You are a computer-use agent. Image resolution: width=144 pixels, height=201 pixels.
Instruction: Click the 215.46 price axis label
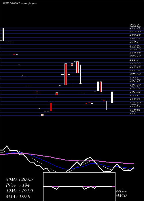pyautogui.click(x=135, y=67)
